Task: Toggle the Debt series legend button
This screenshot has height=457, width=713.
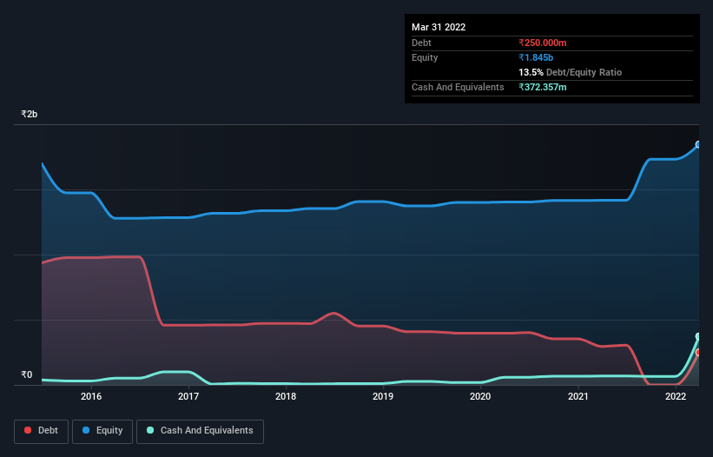Action: (41, 431)
